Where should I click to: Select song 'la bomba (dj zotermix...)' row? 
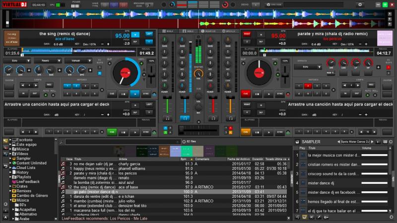point(174,182)
